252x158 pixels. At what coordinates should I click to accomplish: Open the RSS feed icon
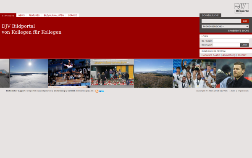[x=97, y=91]
